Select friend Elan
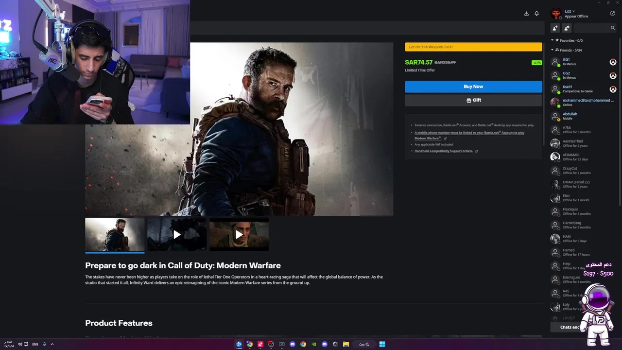Viewport: 622px width, 350px height. pyautogui.click(x=583, y=198)
